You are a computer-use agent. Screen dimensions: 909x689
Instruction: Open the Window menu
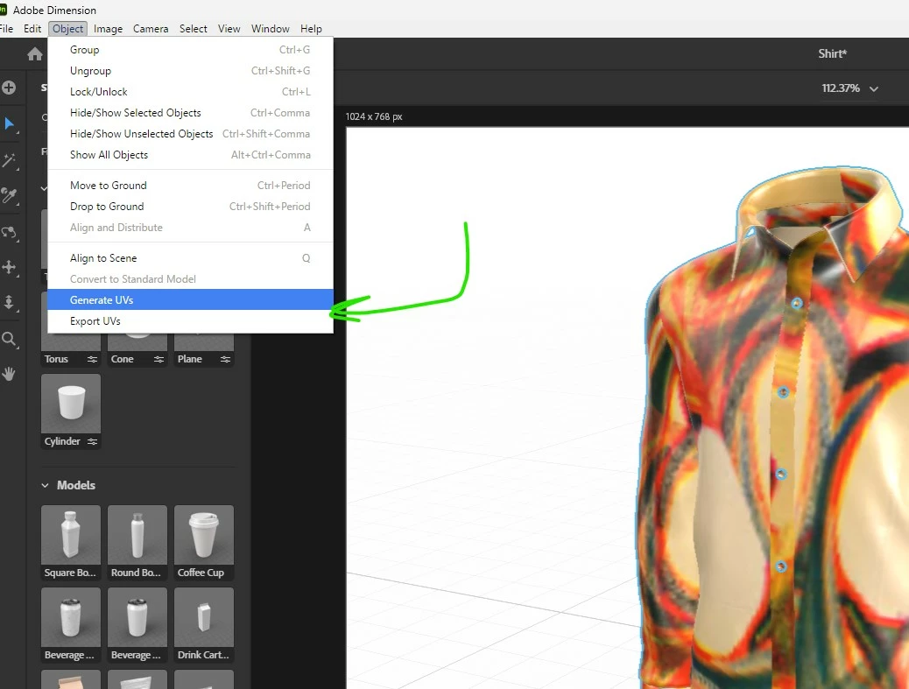(270, 29)
